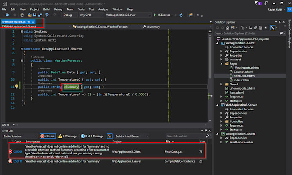Click the Quick Launch feedback icon in title bar
The width and height of the screenshot is (292, 175).
pos(266,3)
